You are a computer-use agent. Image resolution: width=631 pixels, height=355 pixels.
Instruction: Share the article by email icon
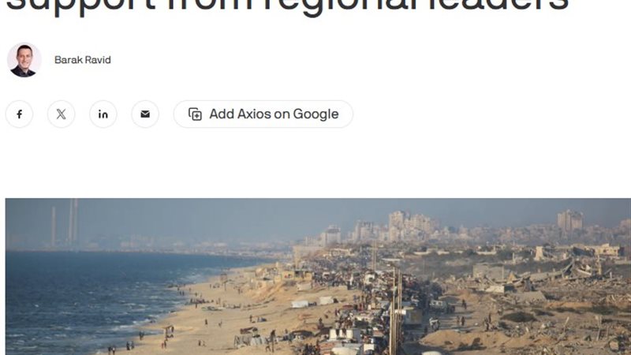145,114
